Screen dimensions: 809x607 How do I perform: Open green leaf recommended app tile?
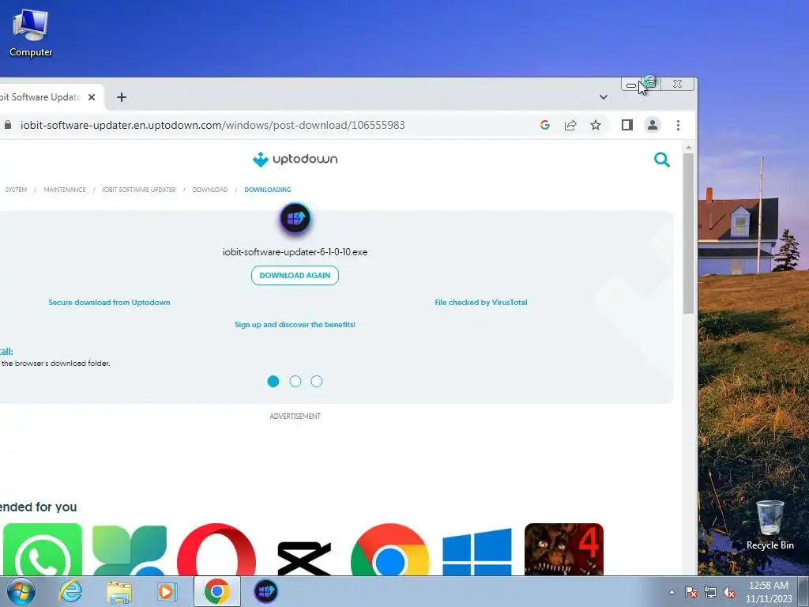click(130, 549)
